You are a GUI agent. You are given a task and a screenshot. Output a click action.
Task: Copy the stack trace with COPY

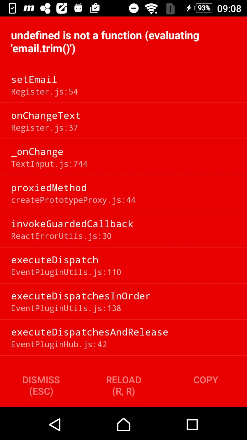[x=206, y=380]
